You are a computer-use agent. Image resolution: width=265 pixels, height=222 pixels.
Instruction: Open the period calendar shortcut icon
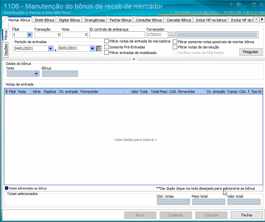tap(99, 48)
